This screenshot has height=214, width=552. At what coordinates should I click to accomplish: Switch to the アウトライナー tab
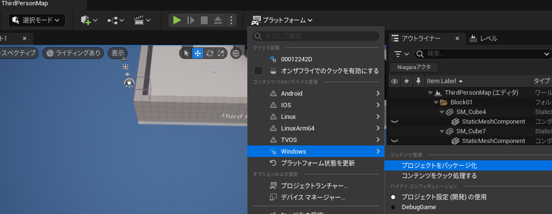[421, 39]
